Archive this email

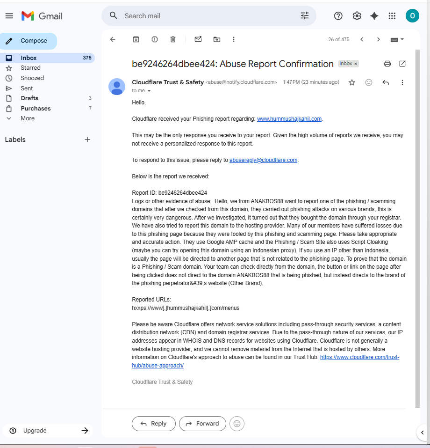136,39
